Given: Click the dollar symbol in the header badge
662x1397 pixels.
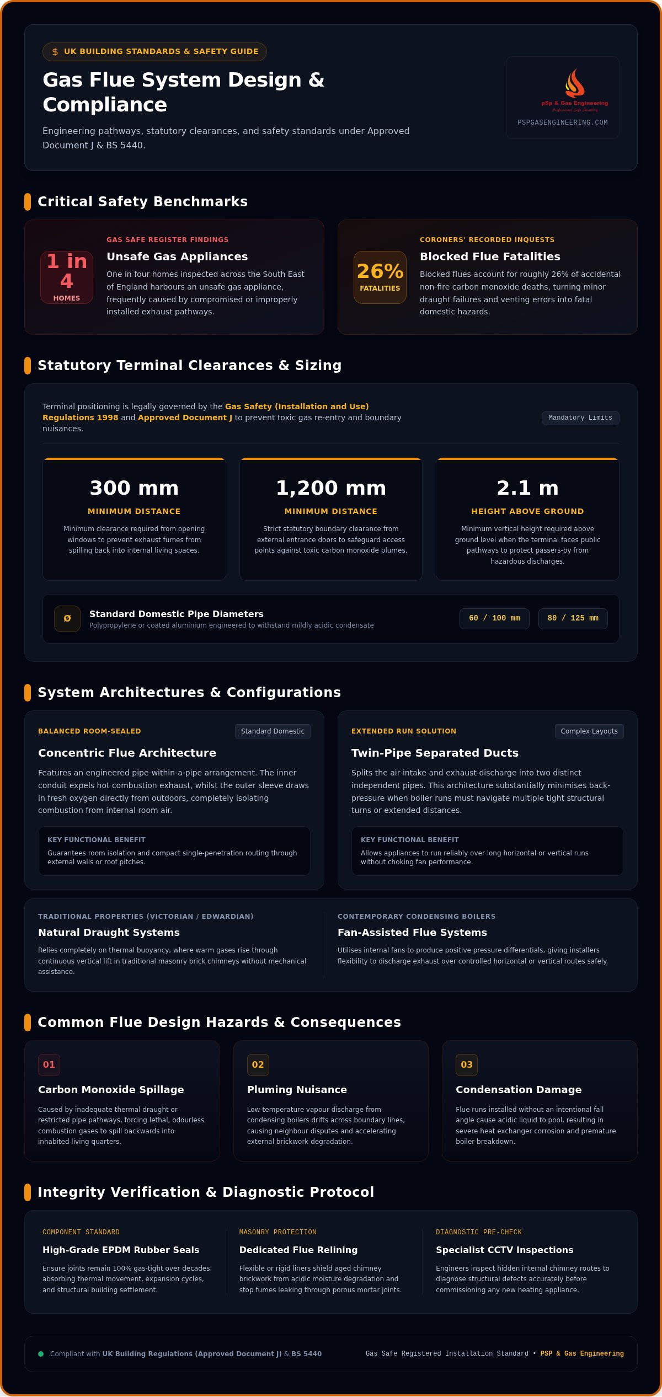Looking at the screenshot, I should click(x=55, y=52).
